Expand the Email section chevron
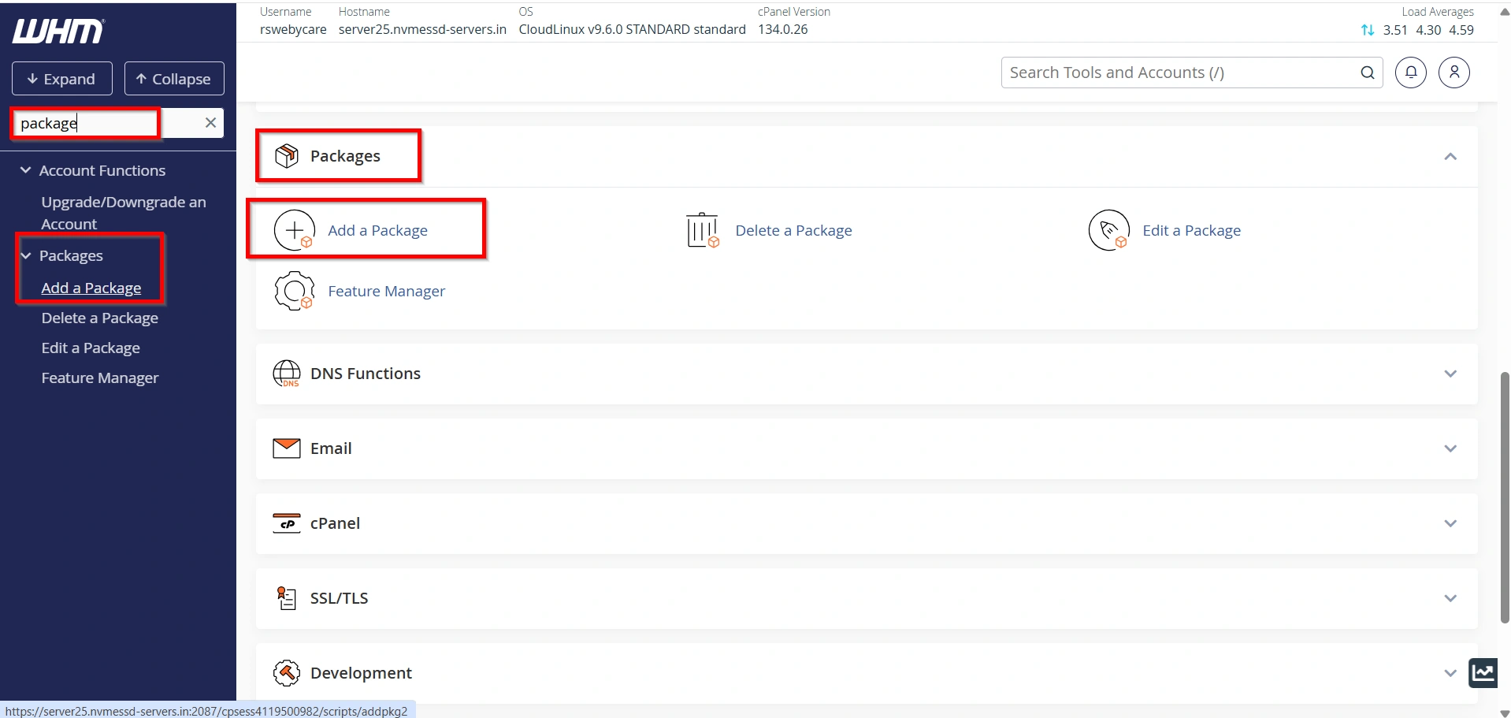This screenshot has height=718, width=1511. tap(1450, 448)
